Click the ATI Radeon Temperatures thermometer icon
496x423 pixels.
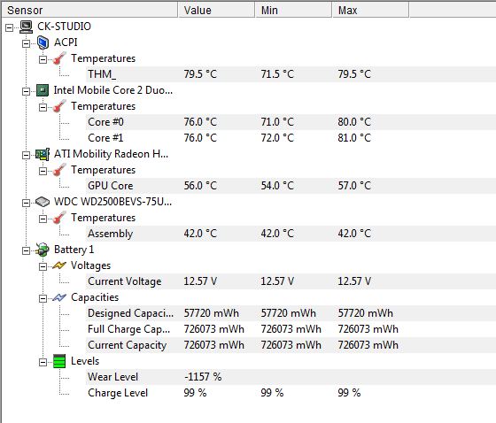pos(59,170)
